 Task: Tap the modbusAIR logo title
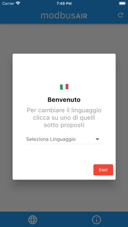[x=64, y=15]
